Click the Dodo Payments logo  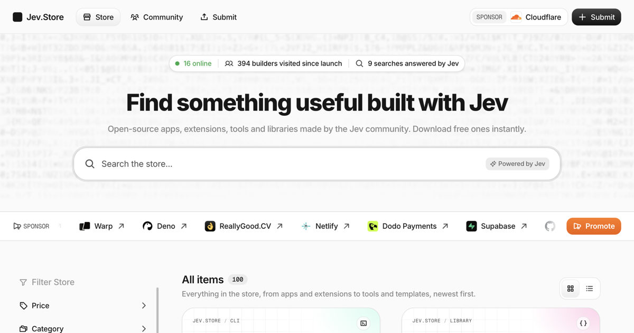click(372, 226)
